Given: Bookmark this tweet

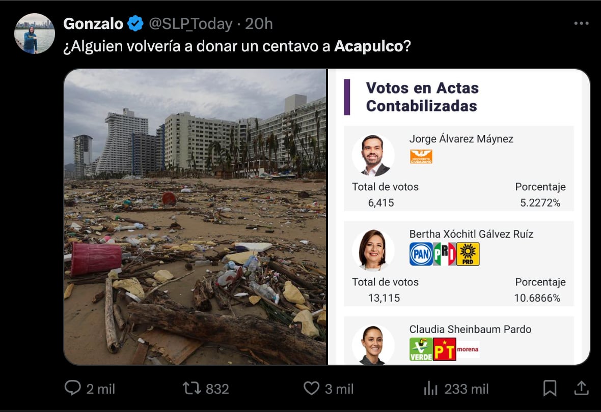Looking at the screenshot, I should click(x=550, y=388).
